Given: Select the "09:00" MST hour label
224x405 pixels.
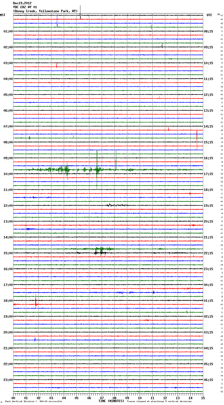Looking at the screenshot, I should click(x=8, y=158).
